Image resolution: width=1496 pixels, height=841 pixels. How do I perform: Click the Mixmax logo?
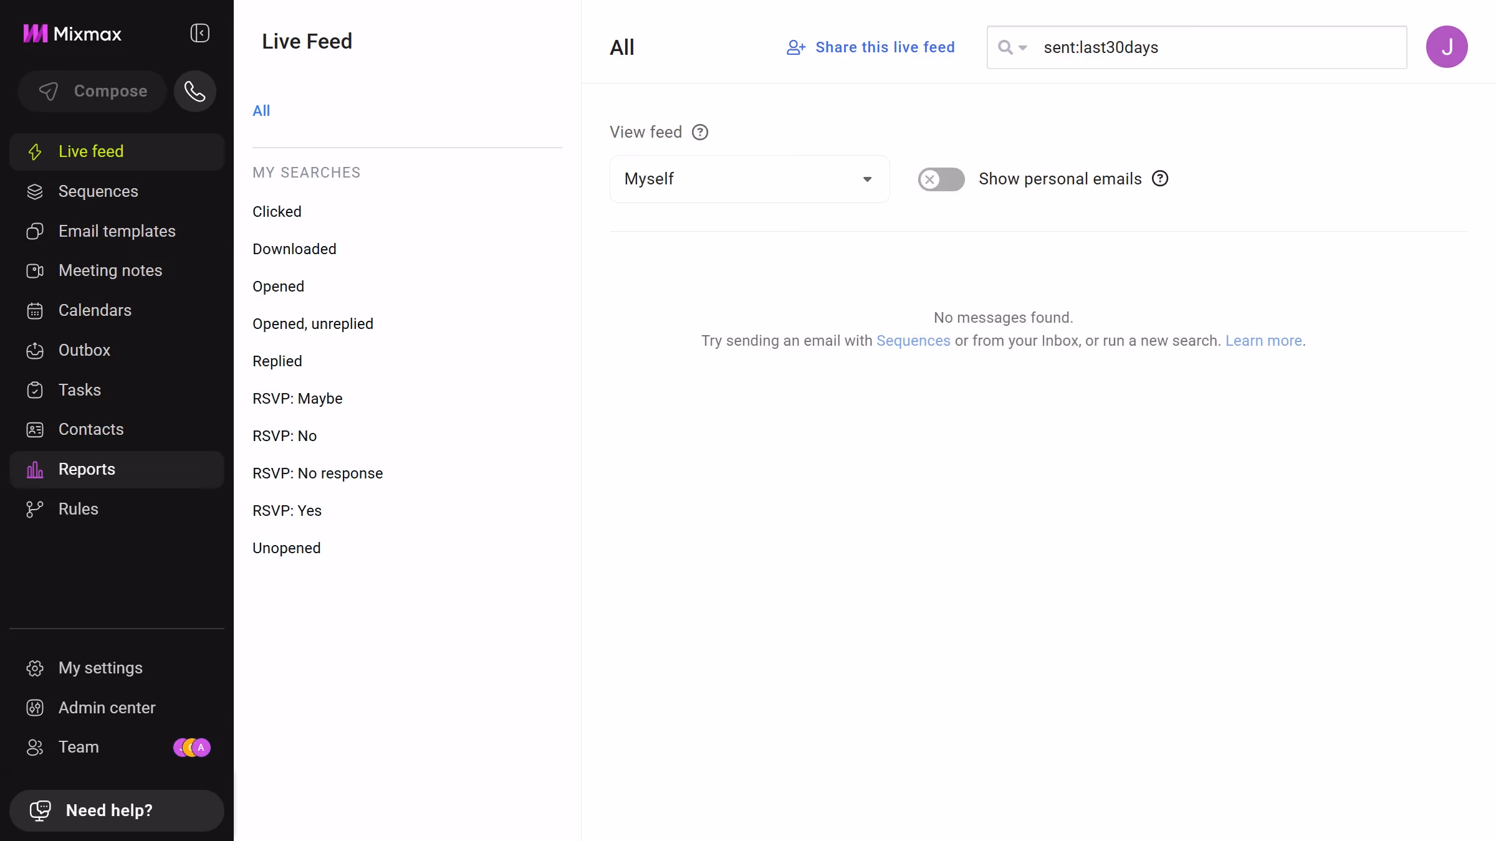(72, 34)
